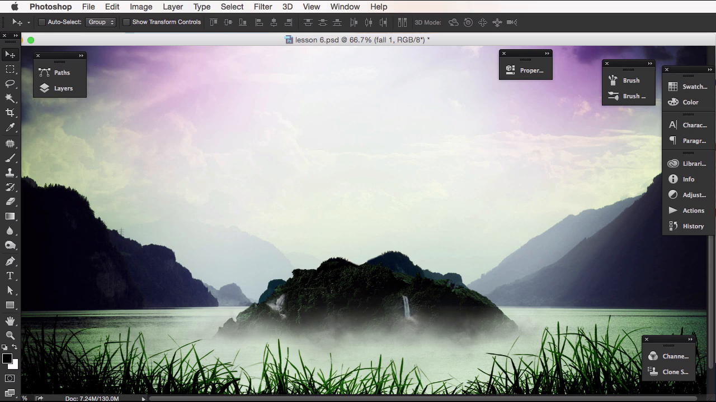Reset default foreground and background colors
716x402 pixels.
pos(5,347)
